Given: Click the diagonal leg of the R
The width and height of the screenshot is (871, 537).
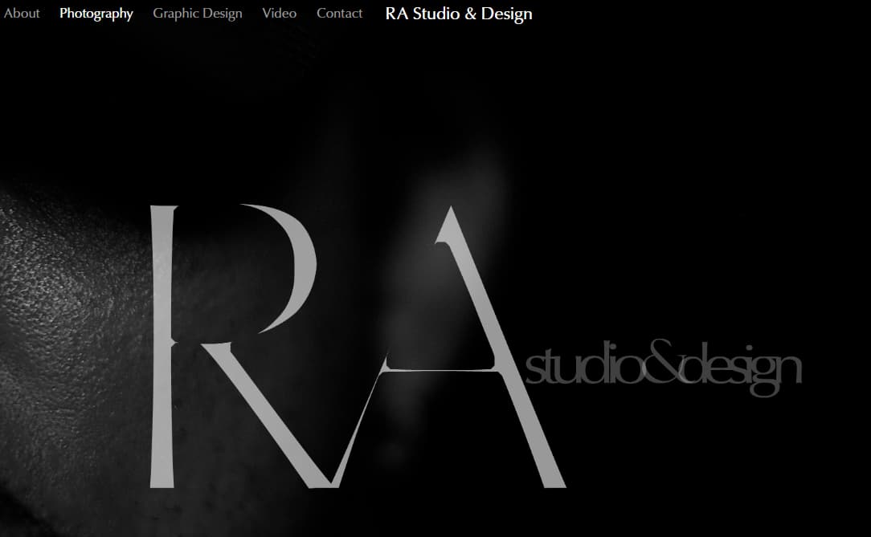Looking at the screenshot, I should 265,417.
